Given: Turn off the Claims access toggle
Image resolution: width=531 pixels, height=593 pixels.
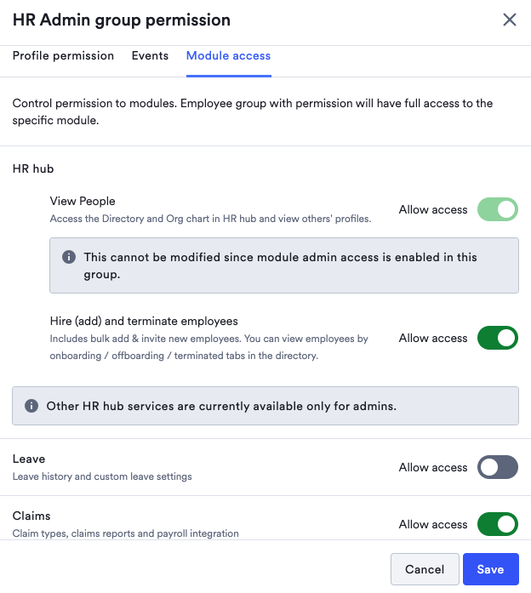Looking at the screenshot, I should [x=497, y=524].
